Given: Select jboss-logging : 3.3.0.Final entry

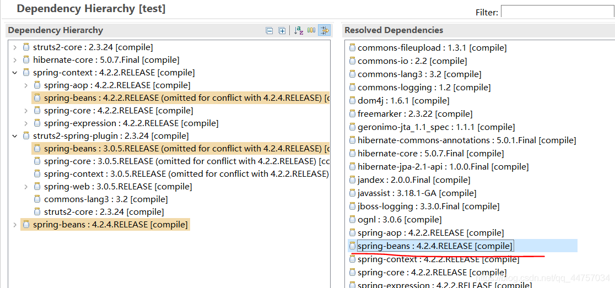Looking at the screenshot, I should point(428,206).
